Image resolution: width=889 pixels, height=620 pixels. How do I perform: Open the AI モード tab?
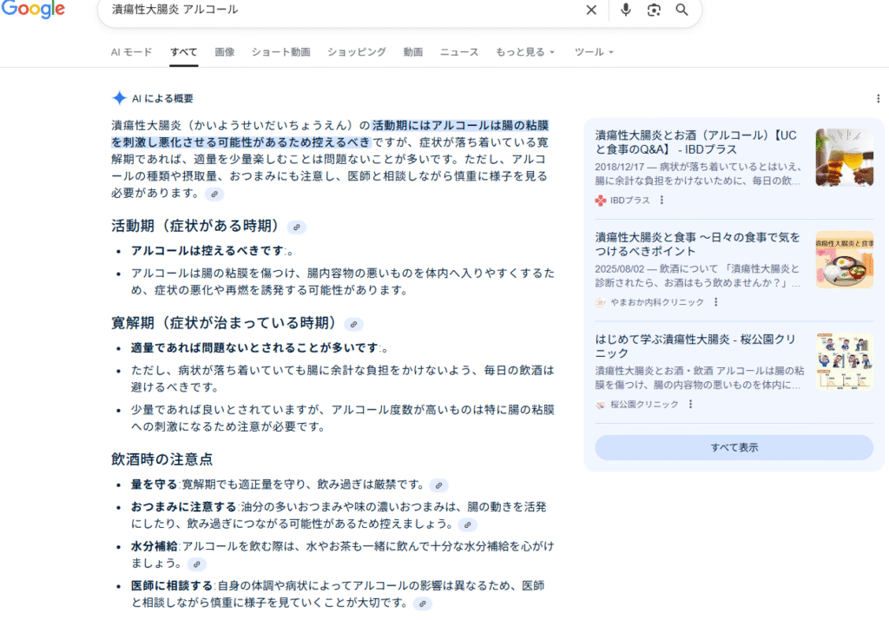[x=131, y=52]
